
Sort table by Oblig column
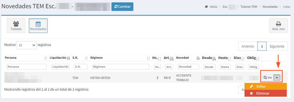254,58
